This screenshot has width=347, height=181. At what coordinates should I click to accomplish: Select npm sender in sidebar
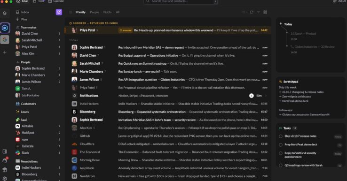tap(38, 140)
